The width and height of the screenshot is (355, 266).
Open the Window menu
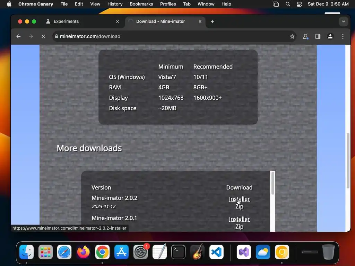pos(206,4)
